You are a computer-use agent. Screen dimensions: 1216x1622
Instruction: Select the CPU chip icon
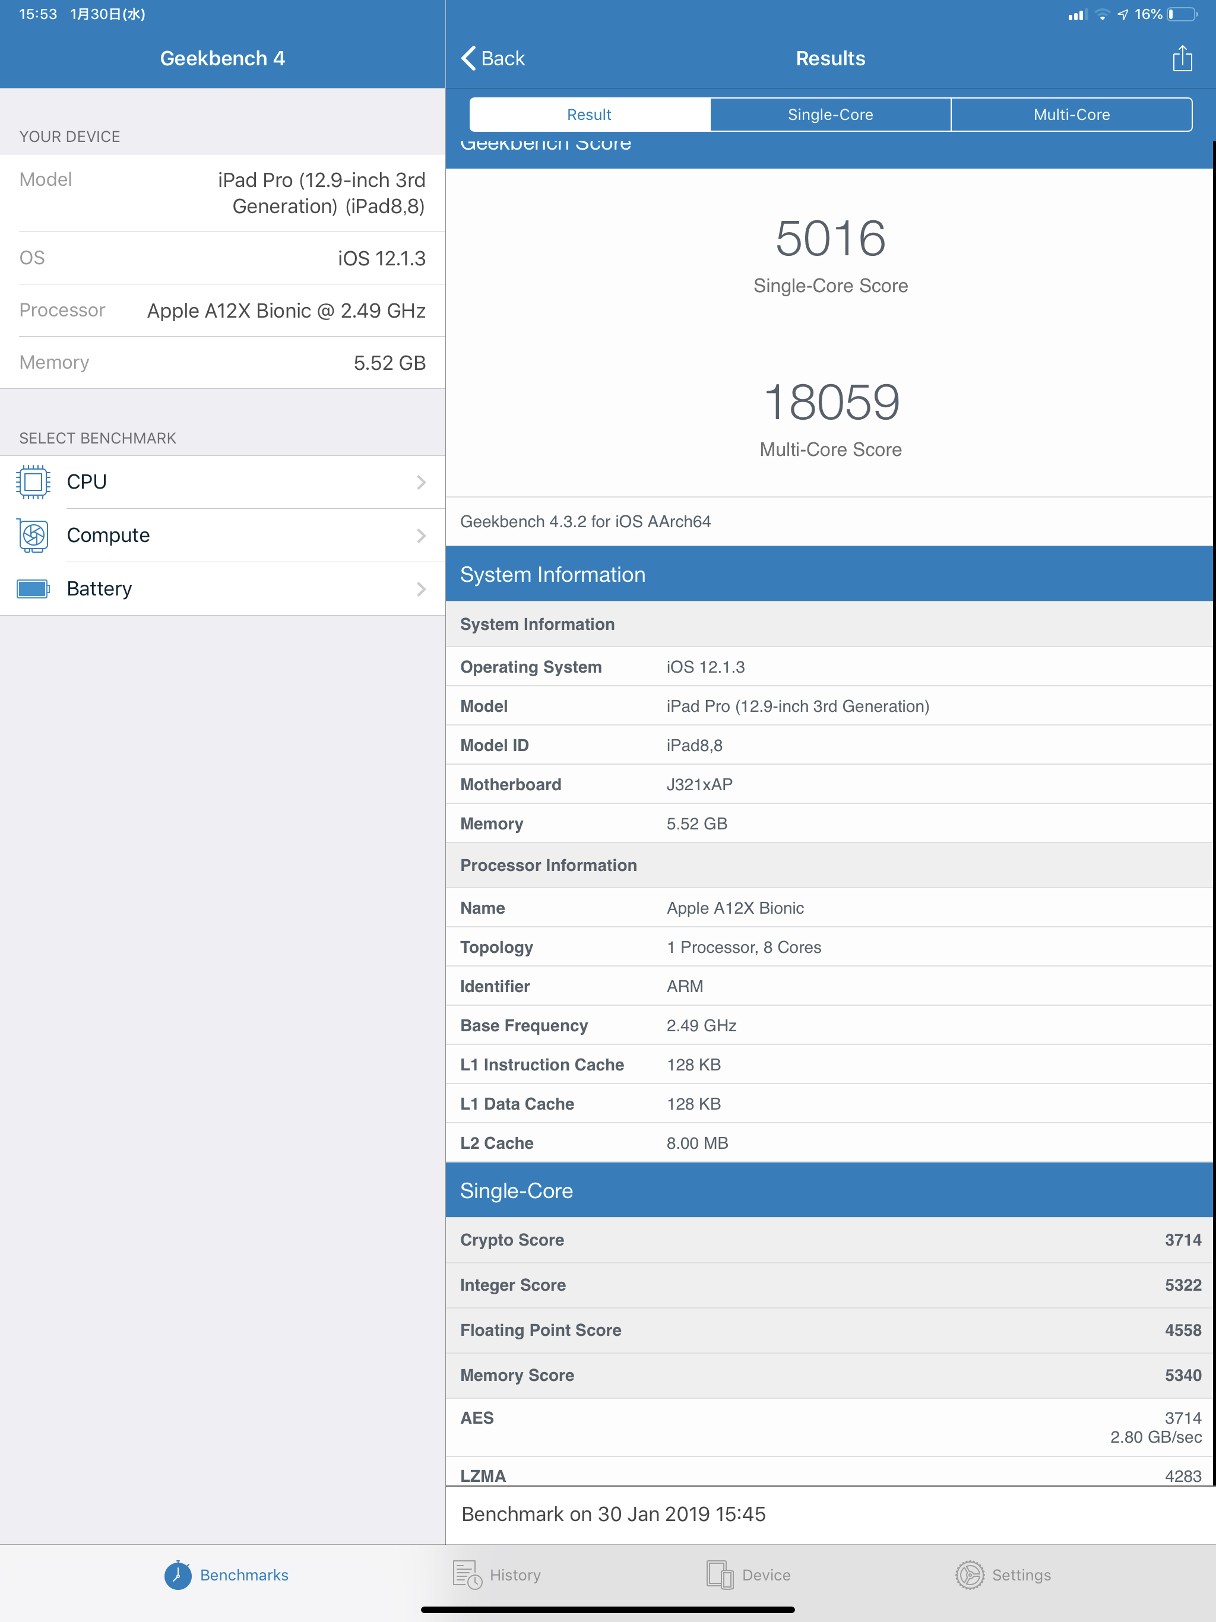[x=33, y=481]
